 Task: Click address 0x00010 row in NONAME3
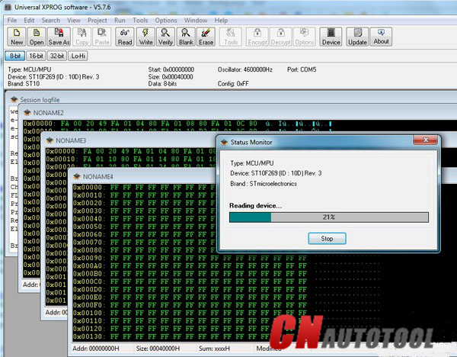click(x=131, y=159)
